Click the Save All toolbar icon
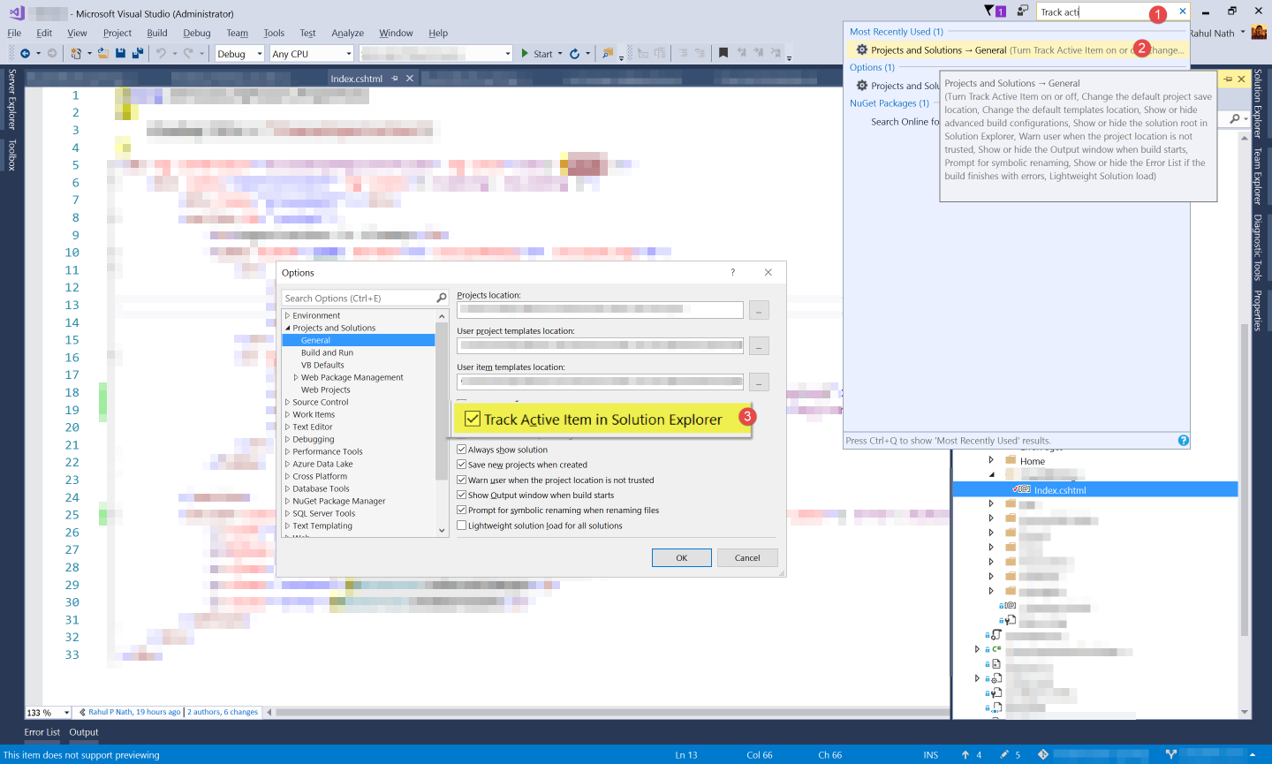 coord(138,54)
